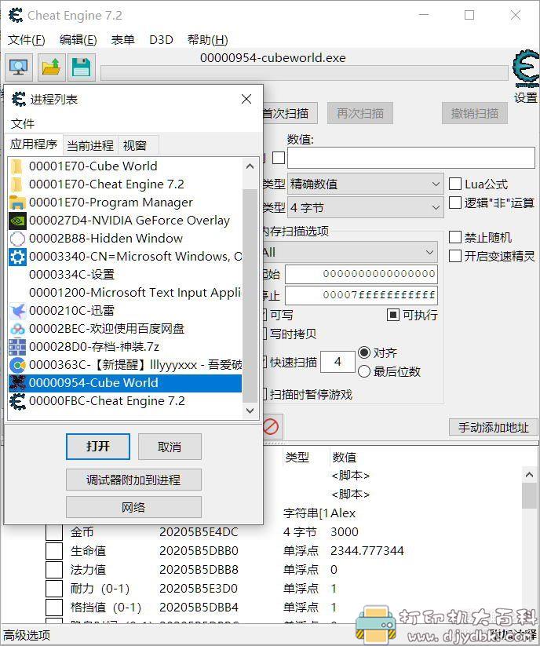Image resolution: width=540 pixels, height=646 pixels.
Task: Open the 帮助(H) menu
Action: (207, 40)
